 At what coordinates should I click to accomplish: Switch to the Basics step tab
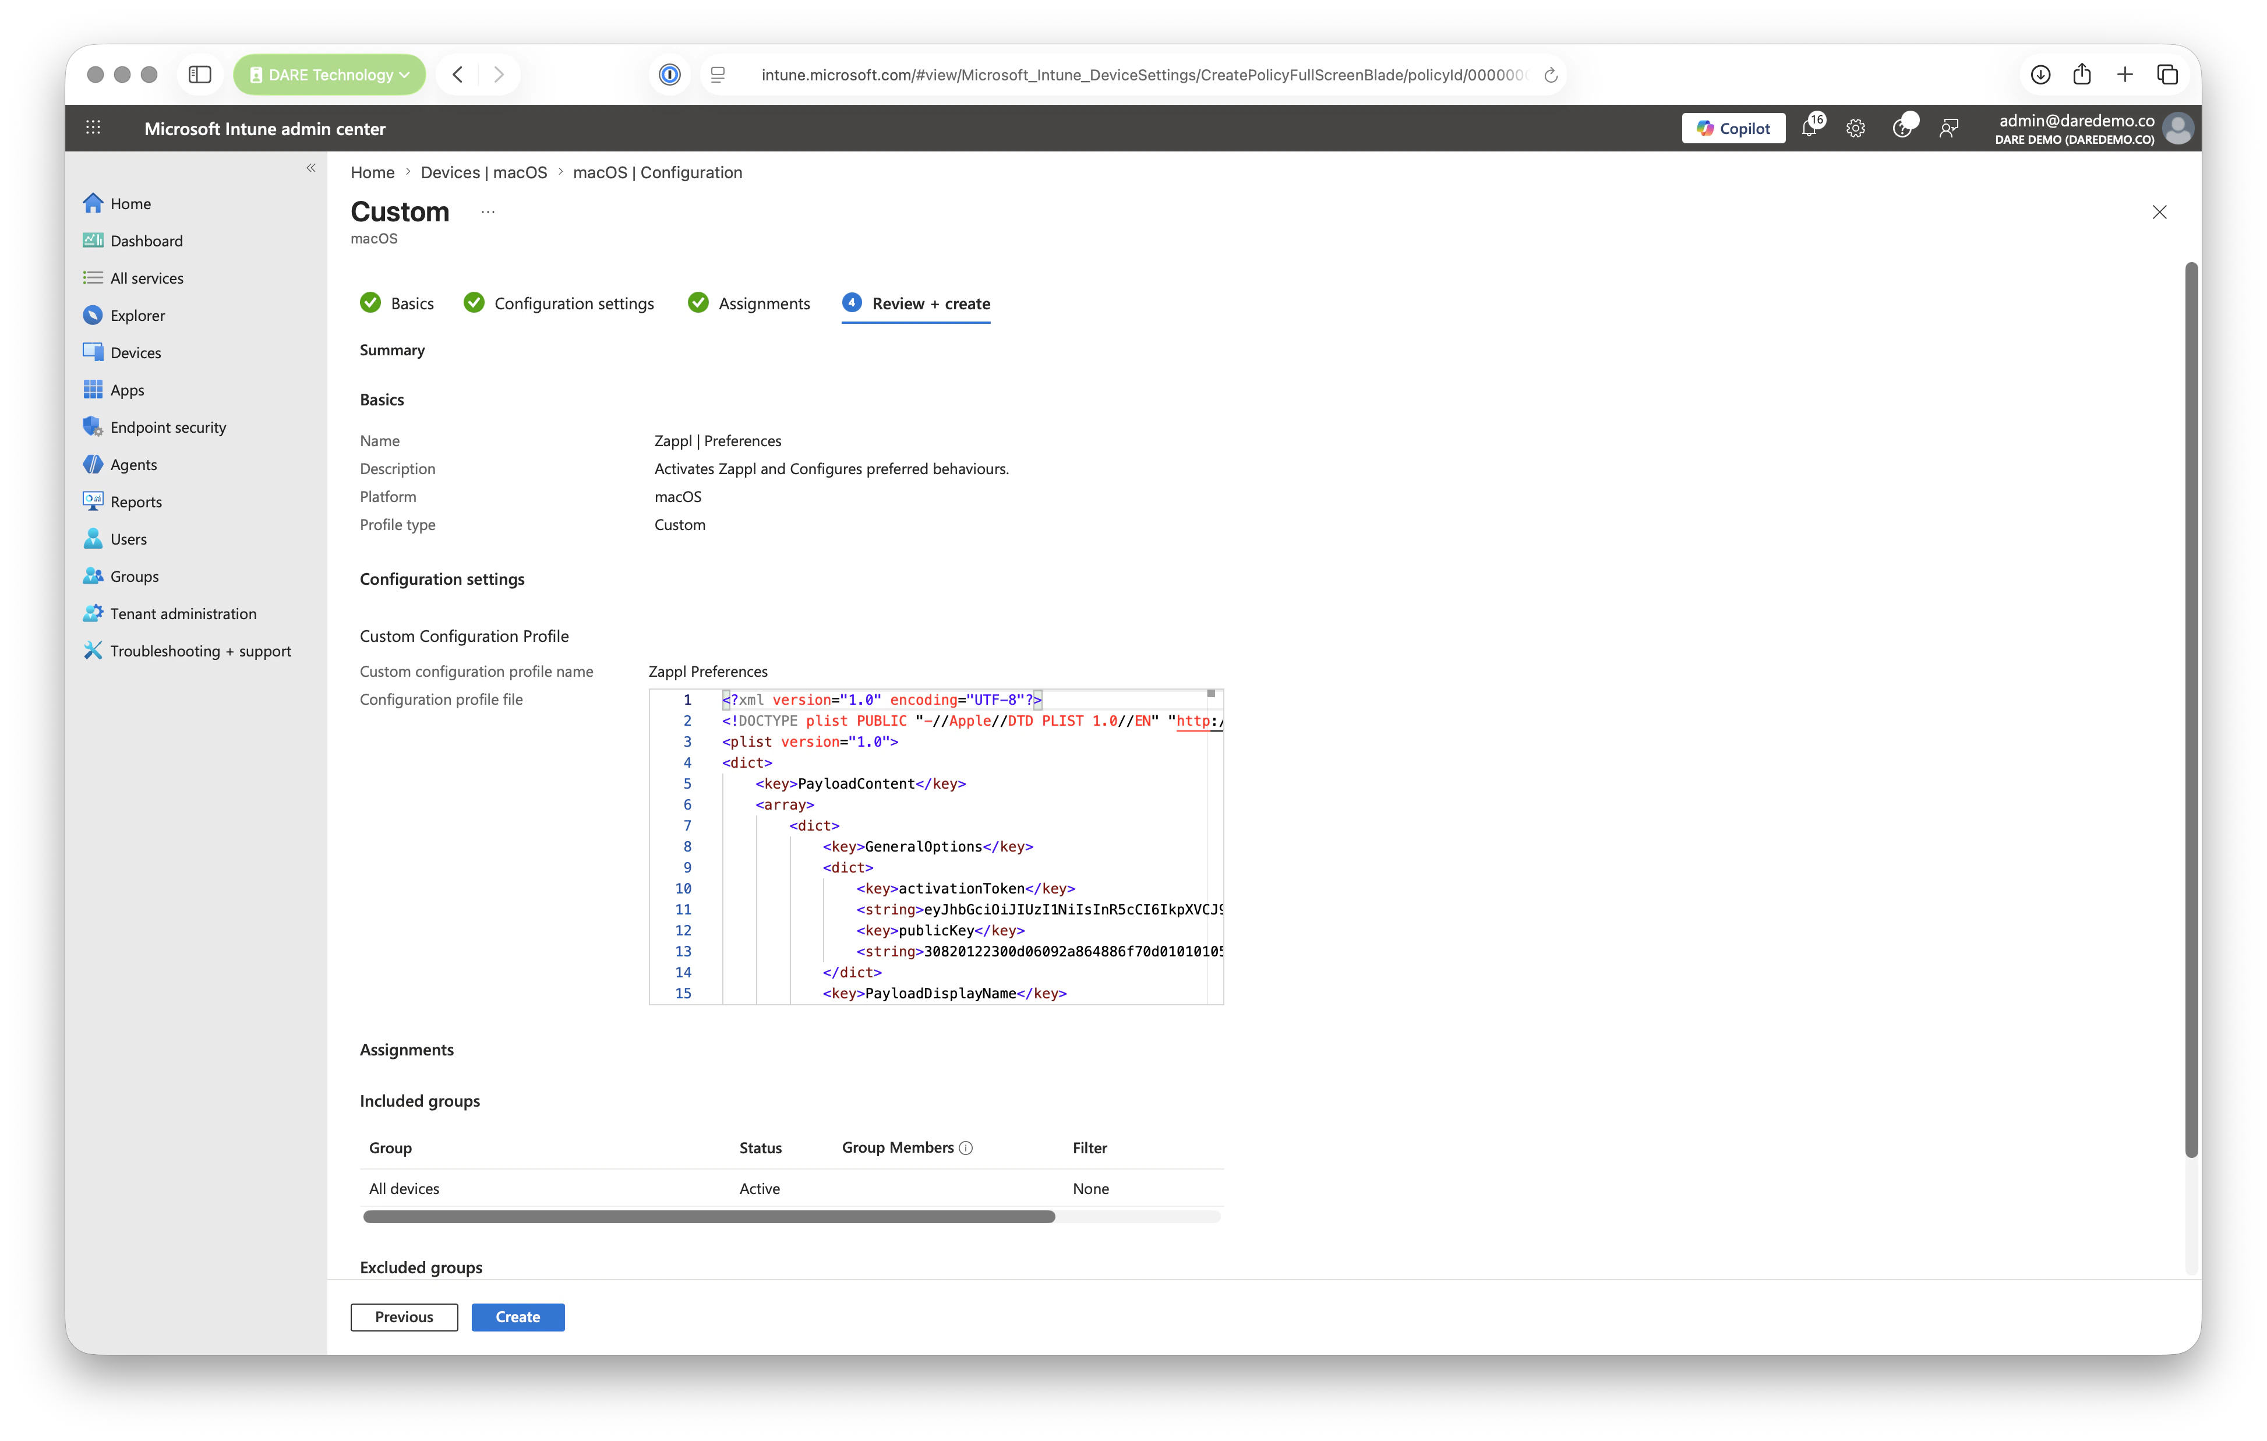(411, 303)
